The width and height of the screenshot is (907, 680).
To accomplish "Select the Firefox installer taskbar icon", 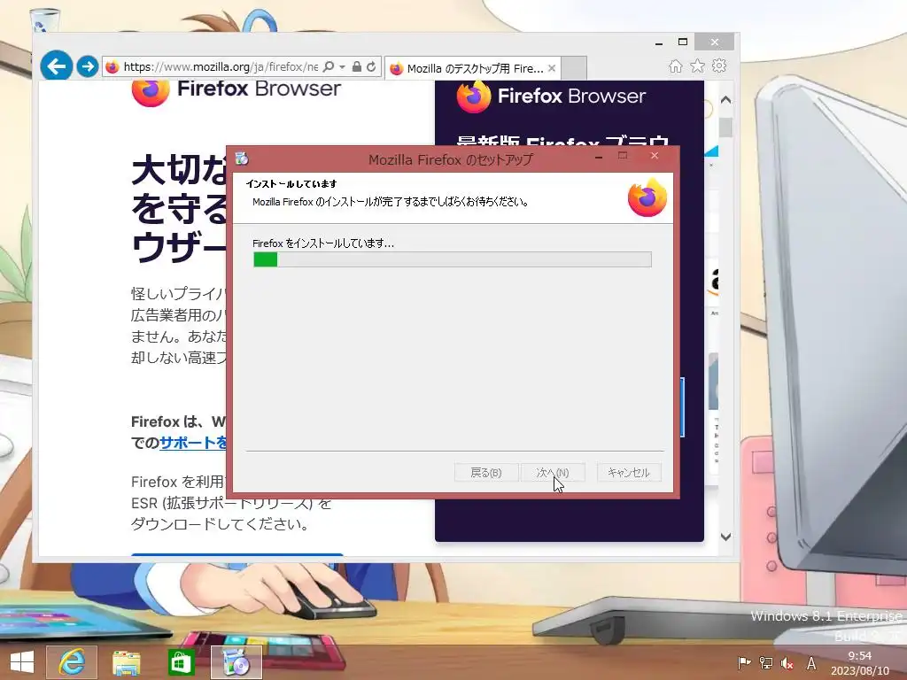I will coord(236,662).
